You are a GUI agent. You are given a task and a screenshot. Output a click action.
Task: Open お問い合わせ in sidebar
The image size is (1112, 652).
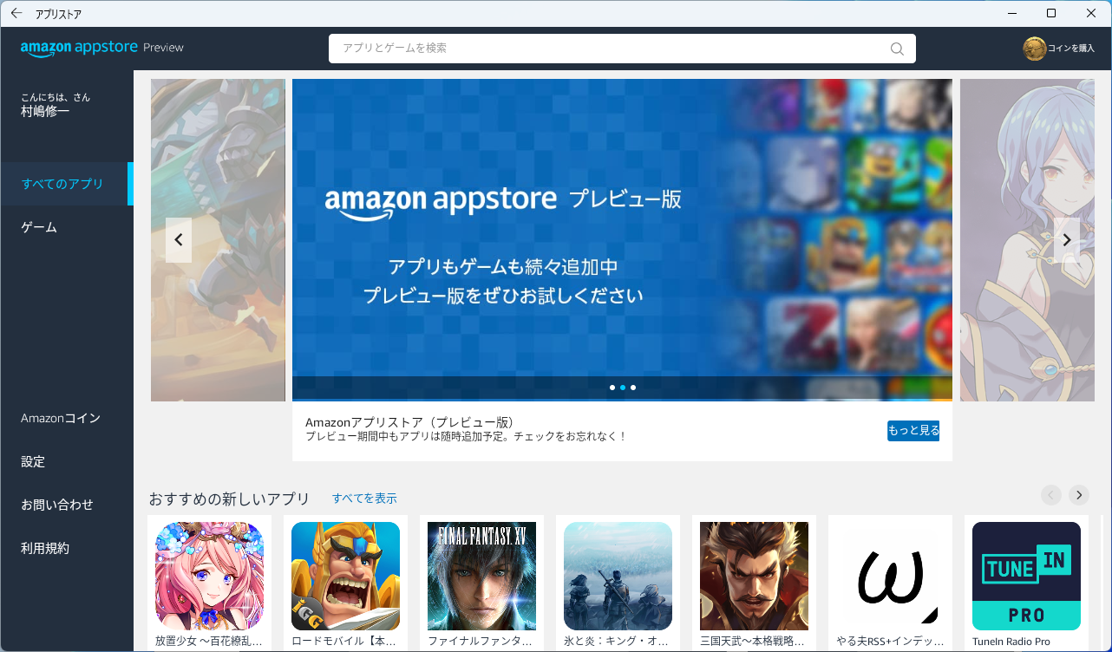click(x=67, y=505)
